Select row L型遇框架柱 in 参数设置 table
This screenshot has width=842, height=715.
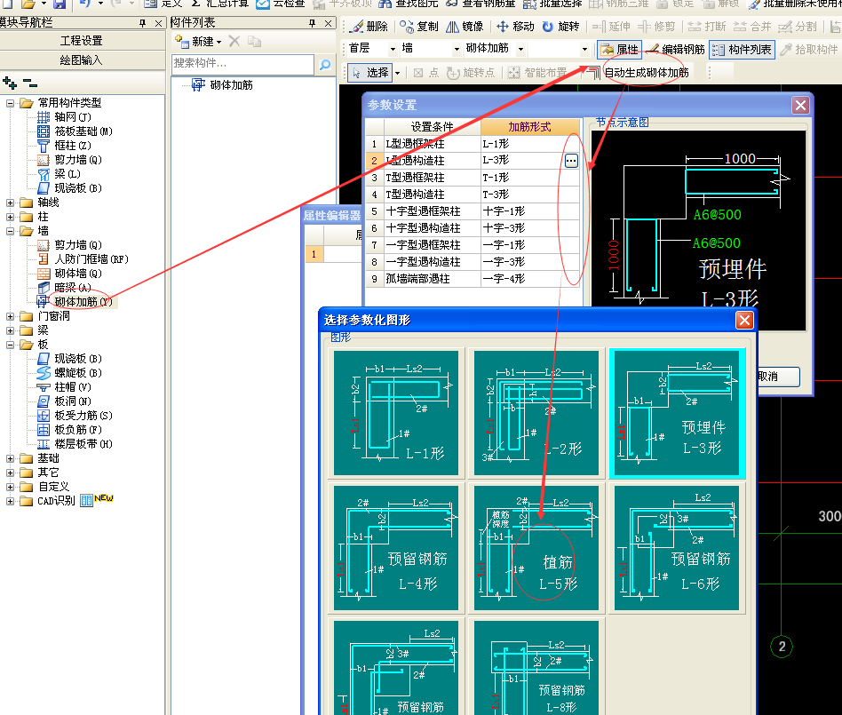pos(473,144)
